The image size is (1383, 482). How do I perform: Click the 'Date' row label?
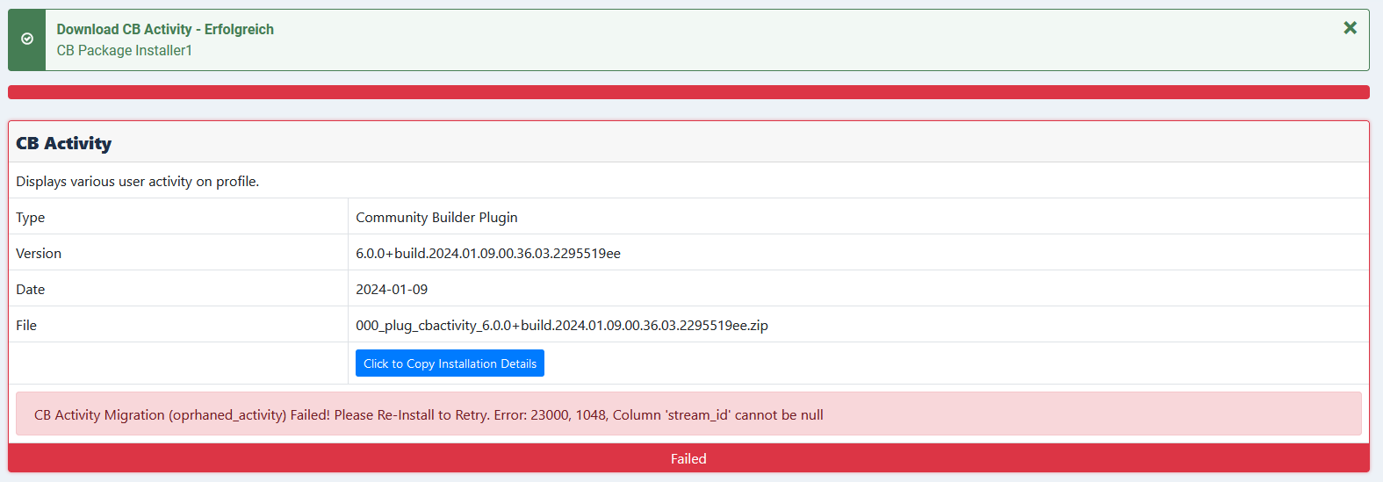click(x=31, y=289)
